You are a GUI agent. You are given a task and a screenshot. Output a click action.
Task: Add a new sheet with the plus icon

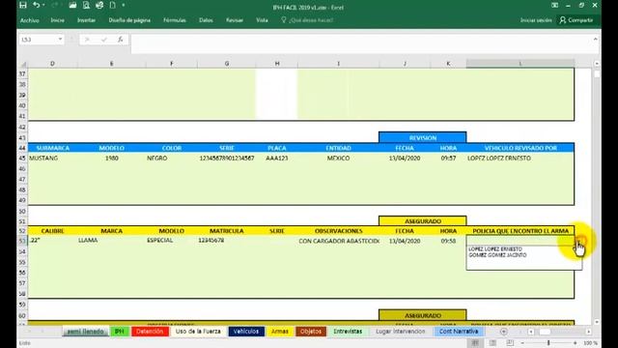pos(503,332)
